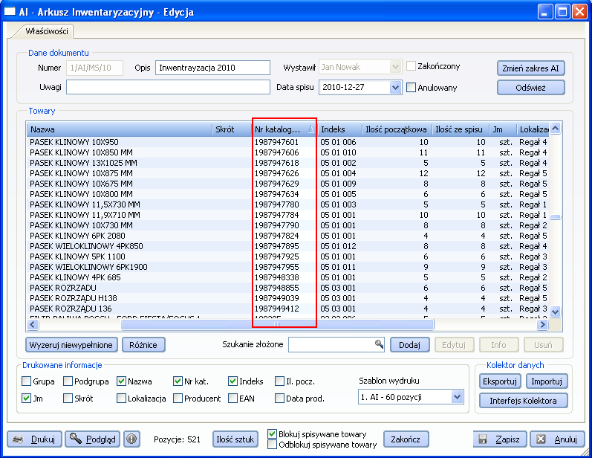The width and height of the screenshot is (592, 458).
Task: Enable the Lokalizacja print checkbox
Action: pyautogui.click(x=121, y=399)
